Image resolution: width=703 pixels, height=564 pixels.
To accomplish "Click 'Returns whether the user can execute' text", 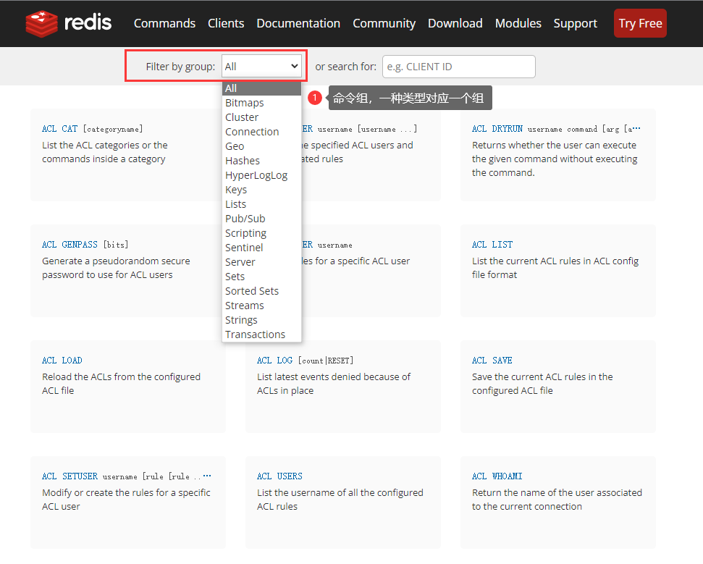I will click(555, 159).
